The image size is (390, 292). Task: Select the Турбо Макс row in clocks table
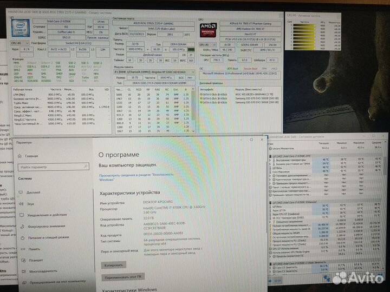click(61, 103)
